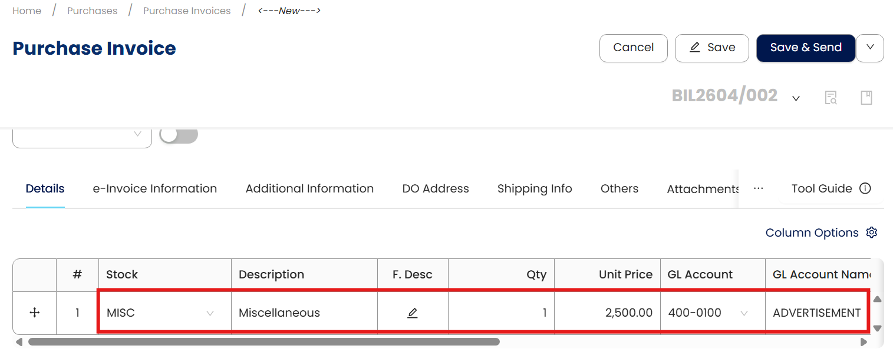893x362 pixels.
Task: Open the 400-0100 GL Account dropdown
Action: click(x=744, y=313)
